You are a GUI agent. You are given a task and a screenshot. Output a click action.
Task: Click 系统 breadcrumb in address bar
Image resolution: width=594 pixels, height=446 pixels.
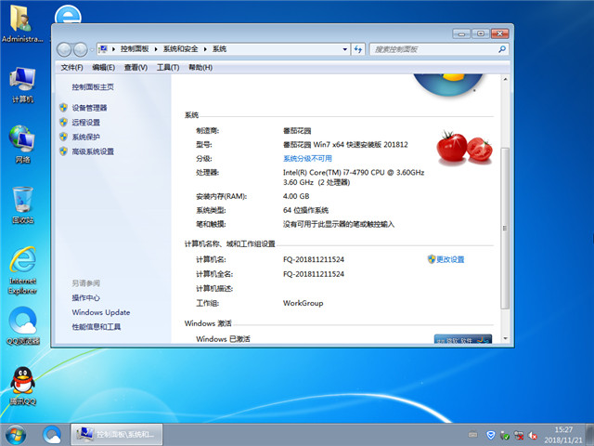coord(219,49)
